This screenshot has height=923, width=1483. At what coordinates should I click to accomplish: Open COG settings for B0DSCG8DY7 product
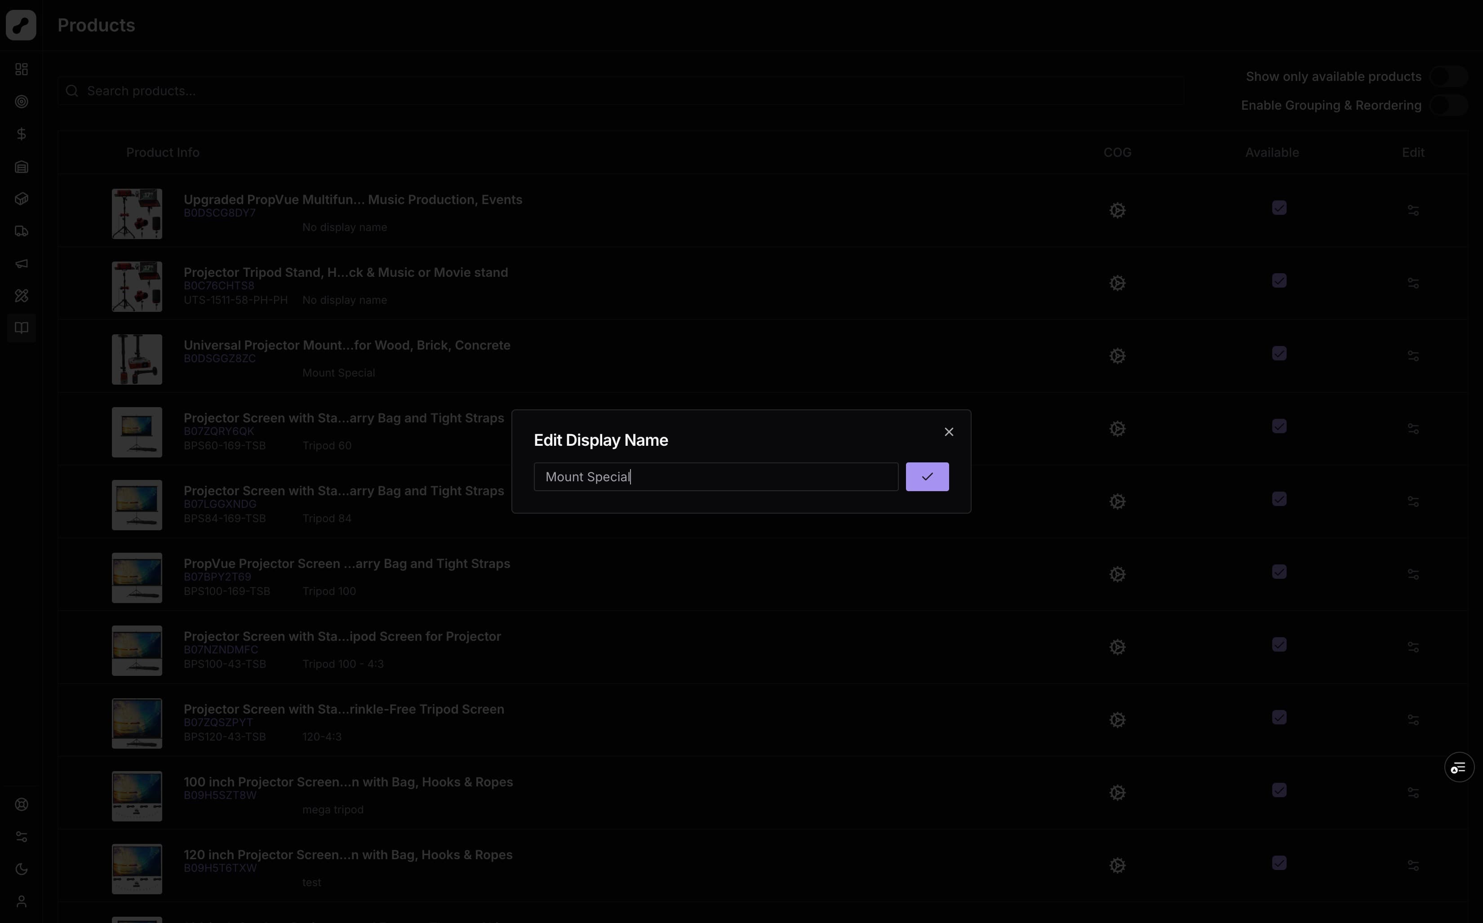1118,211
